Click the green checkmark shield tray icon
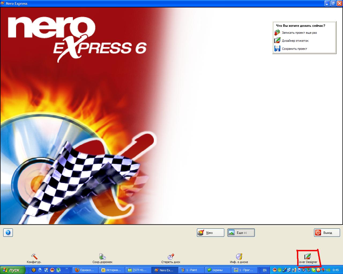 point(314,270)
